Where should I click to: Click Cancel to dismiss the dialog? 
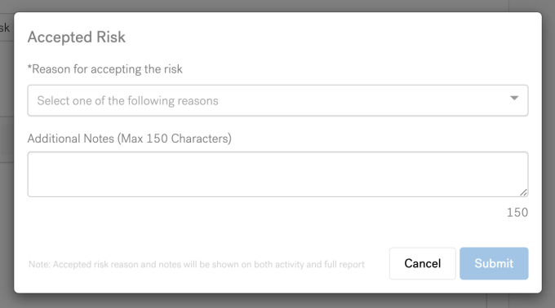pos(422,263)
